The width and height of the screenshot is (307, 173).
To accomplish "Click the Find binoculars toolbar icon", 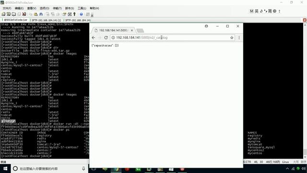I will pos(41,14).
